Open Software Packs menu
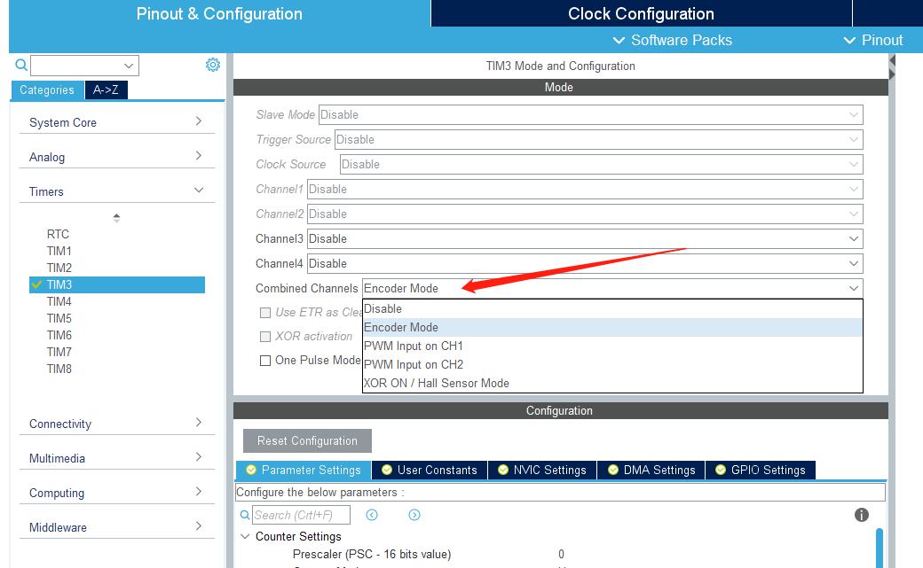Image resolution: width=923 pixels, height=568 pixels. click(673, 40)
